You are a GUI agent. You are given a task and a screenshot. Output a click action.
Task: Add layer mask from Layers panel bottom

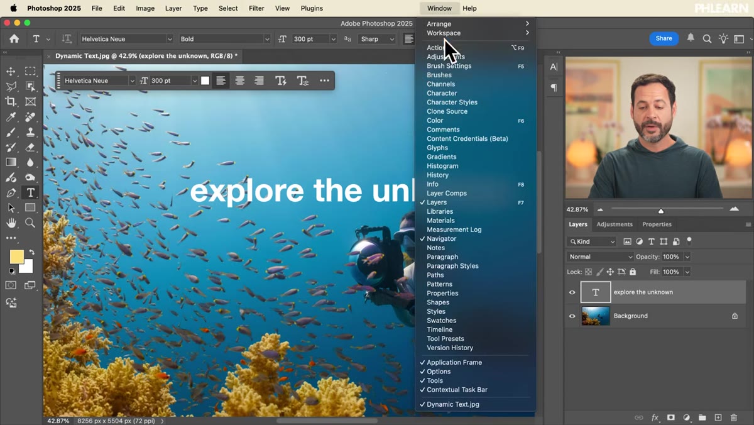coord(671,417)
